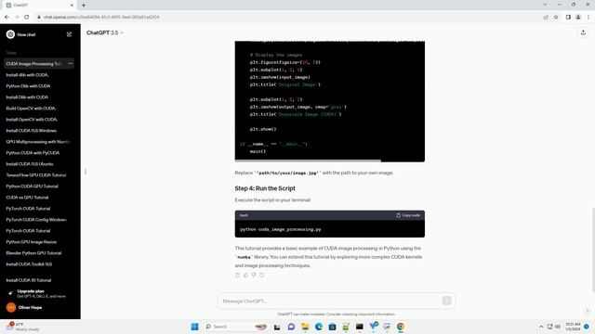Click the sidebar collapse handle
Image resolution: width=595 pixels, height=334 pixels.
(x=86, y=172)
